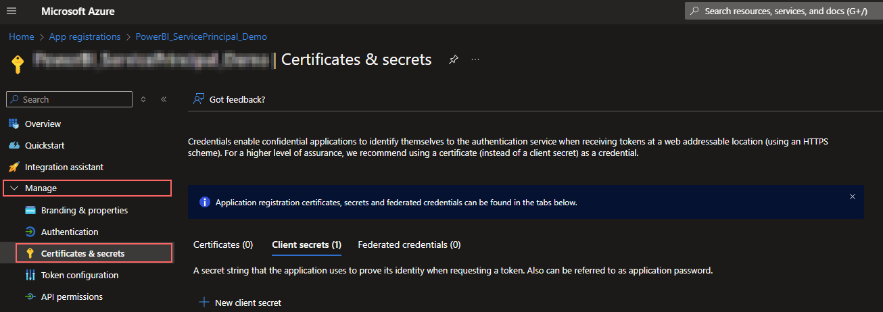Dismiss the information banner

pyautogui.click(x=853, y=197)
